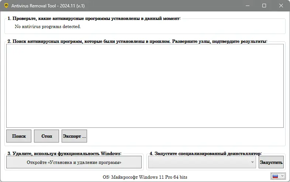The width and height of the screenshot is (290, 182).
Task: Maximize the Antivirus Removal Tool window
Action: click(264, 6)
